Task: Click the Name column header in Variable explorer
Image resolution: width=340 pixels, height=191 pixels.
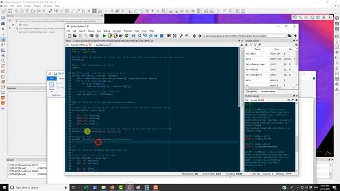Action: point(257,49)
